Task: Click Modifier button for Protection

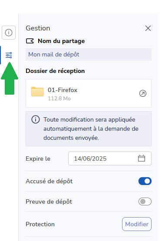Action: (x=137, y=224)
